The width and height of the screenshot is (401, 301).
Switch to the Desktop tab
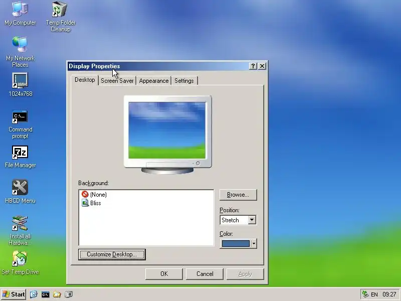coord(85,80)
